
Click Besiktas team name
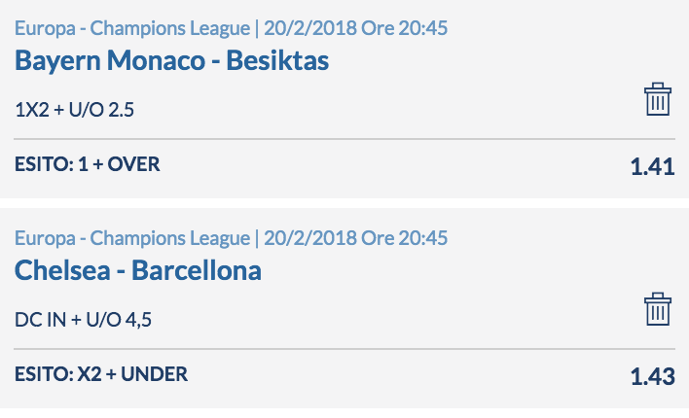point(277,60)
